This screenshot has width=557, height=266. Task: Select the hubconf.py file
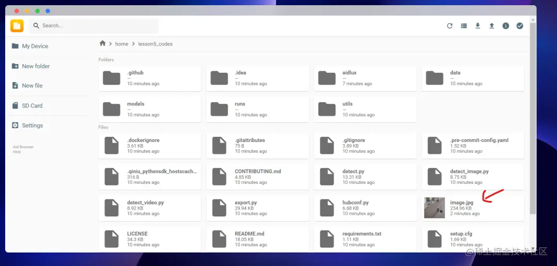[x=365, y=208]
